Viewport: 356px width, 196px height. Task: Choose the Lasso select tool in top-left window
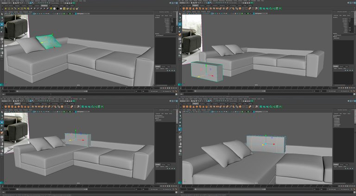pyautogui.click(x=2, y=18)
